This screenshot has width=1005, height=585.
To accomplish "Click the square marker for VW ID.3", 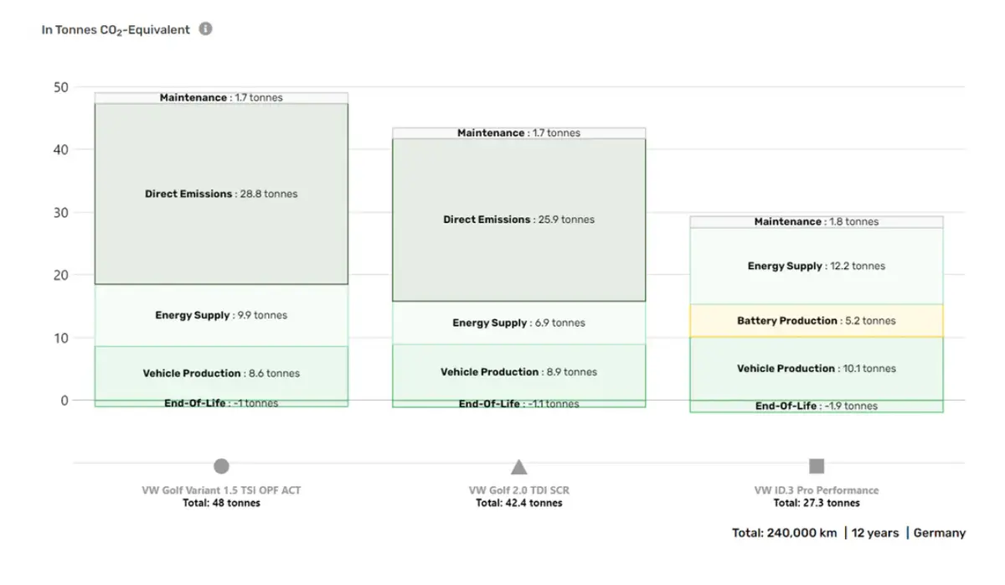I will click(817, 466).
